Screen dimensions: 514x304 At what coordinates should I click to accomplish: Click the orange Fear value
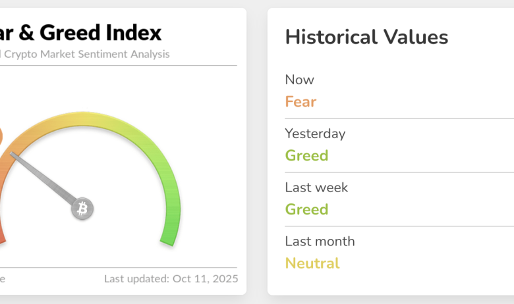tap(300, 102)
